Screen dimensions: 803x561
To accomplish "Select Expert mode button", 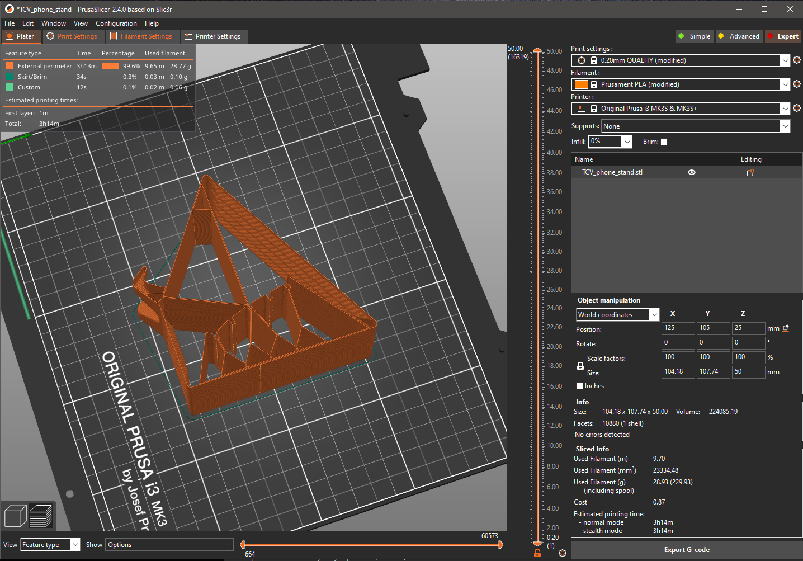I will (783, 36).
